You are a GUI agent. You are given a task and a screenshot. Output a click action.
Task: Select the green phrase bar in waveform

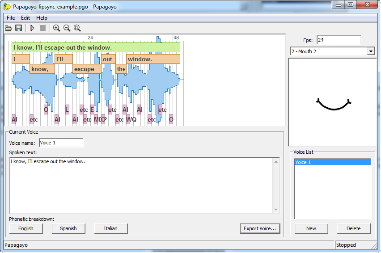pyautogui.click(x=96, y=47)
